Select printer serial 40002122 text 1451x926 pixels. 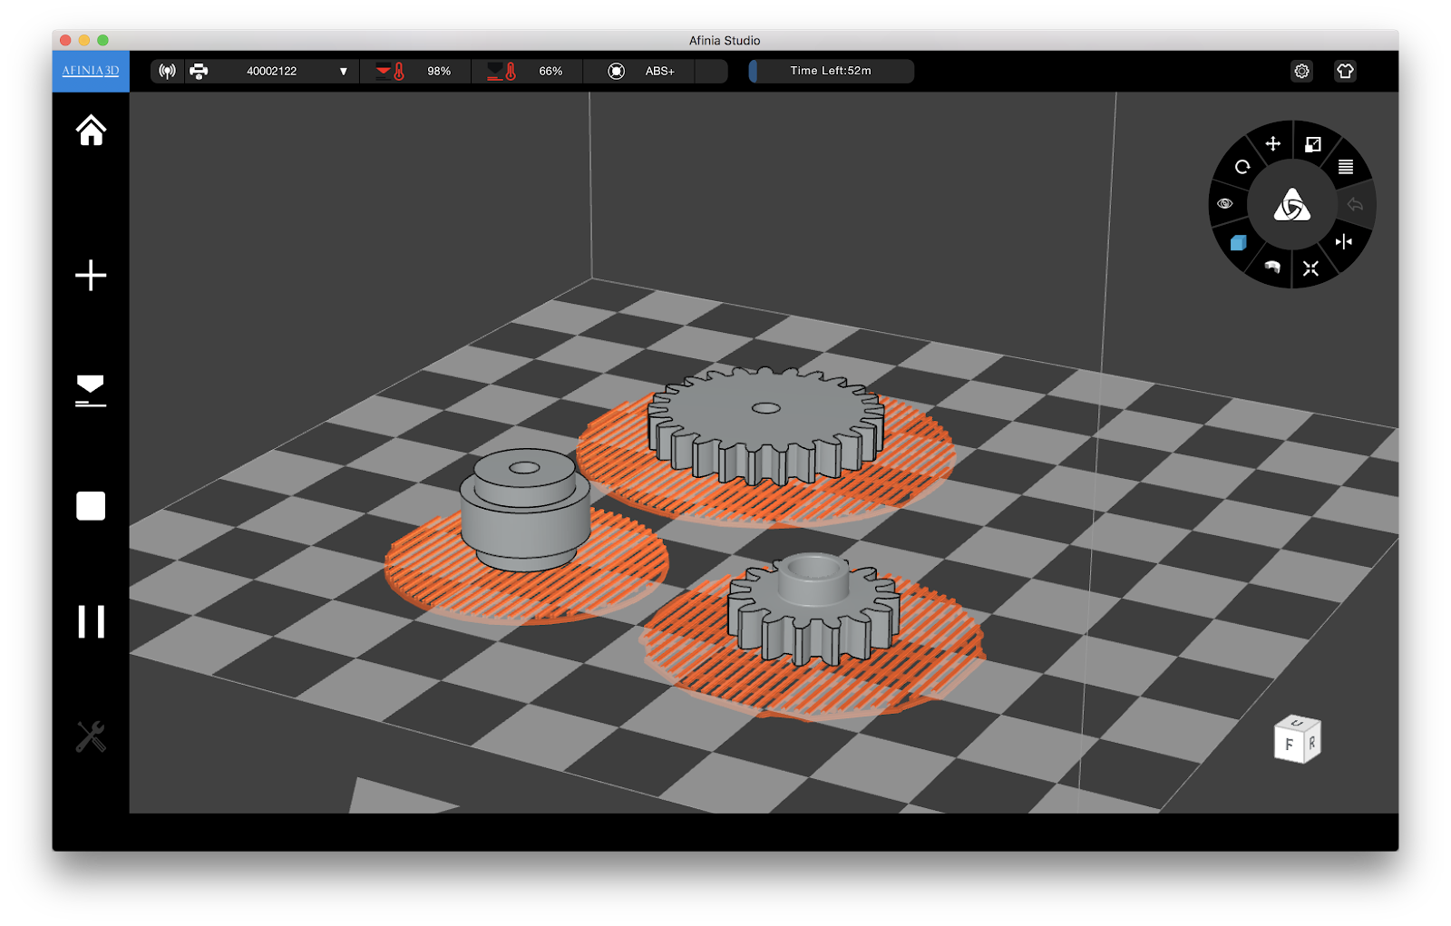(272, 71)
